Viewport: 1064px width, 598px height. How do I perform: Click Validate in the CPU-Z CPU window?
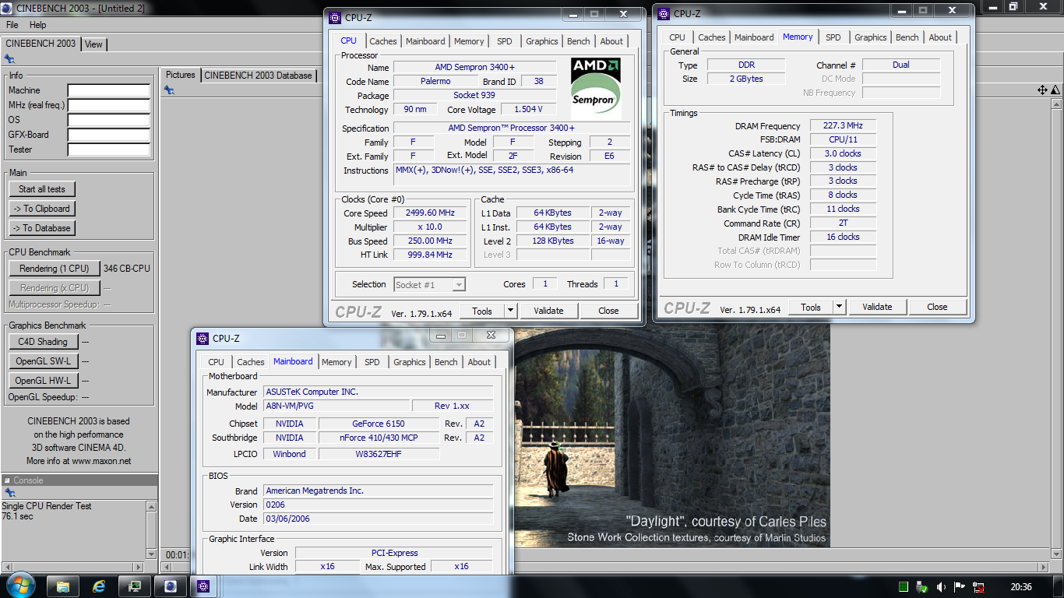pos(548,311)
